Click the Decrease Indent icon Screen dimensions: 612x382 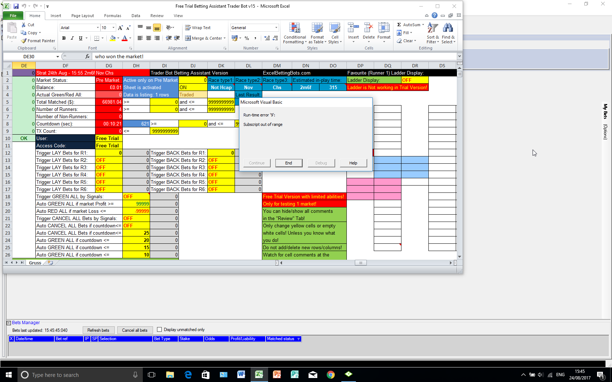169,38
